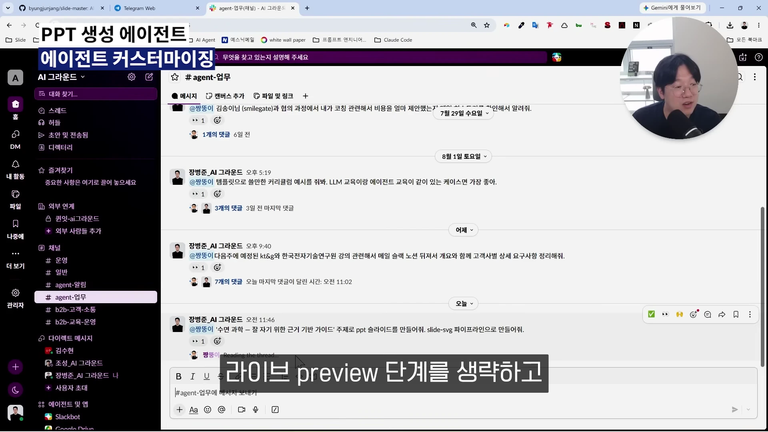This screenshot has height=432, width=768.
Task: Open Gemini에게 물어보기 button
Action: click(x=672, y=8)
